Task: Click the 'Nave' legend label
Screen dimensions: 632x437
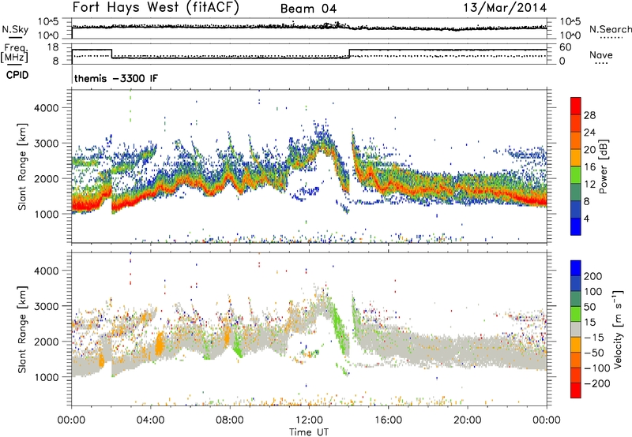Action: [x=601, y=54]
